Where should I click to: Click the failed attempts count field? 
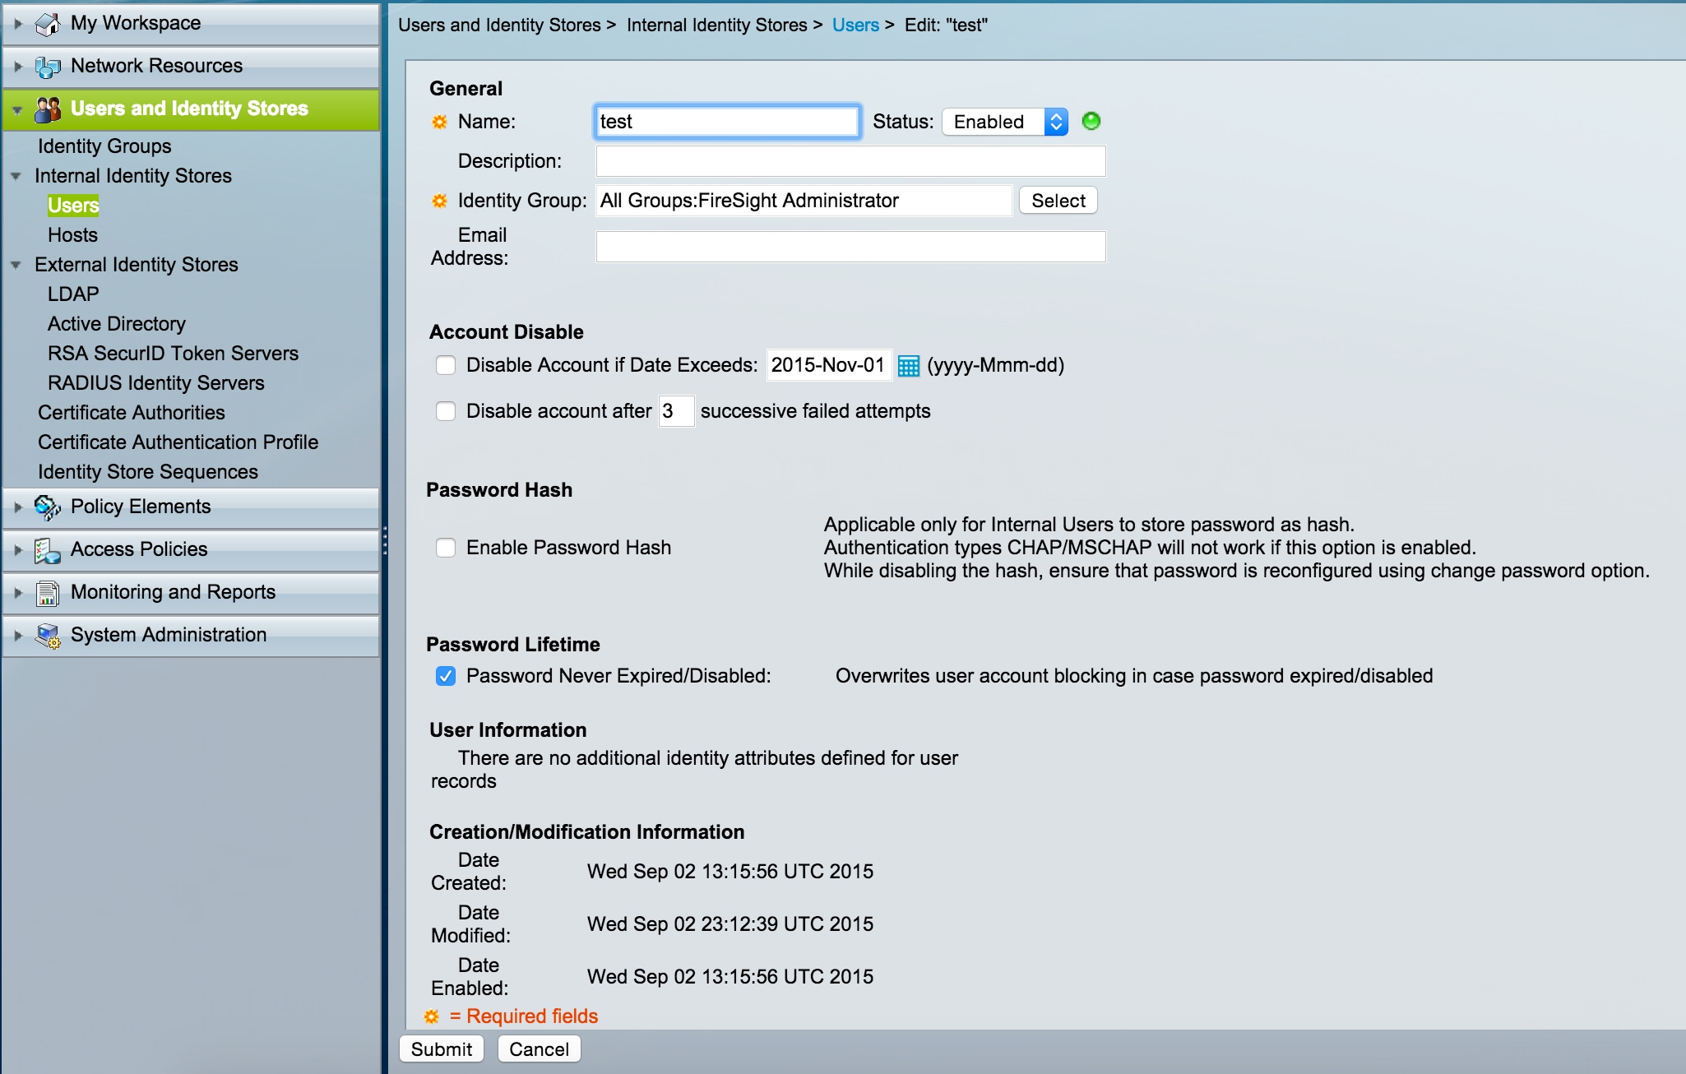click(676, 411)
